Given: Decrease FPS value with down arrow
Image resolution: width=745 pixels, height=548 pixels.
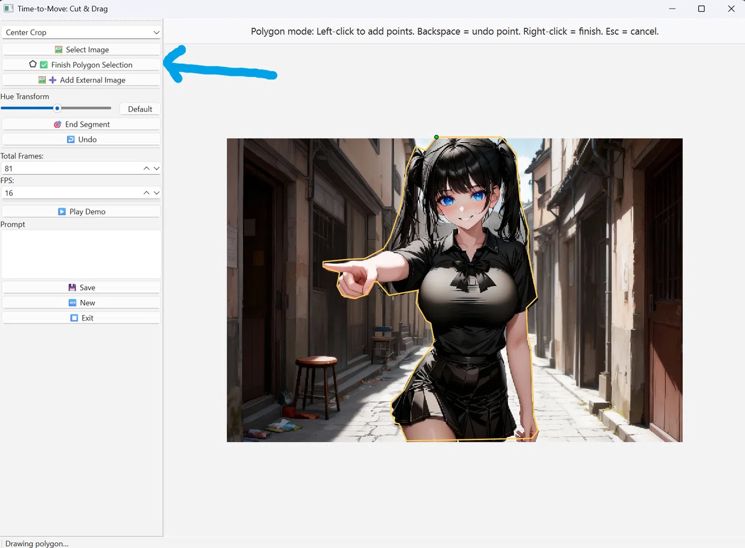Looking at the screenshot, I should pyautogui.click(x=156, y=193).
